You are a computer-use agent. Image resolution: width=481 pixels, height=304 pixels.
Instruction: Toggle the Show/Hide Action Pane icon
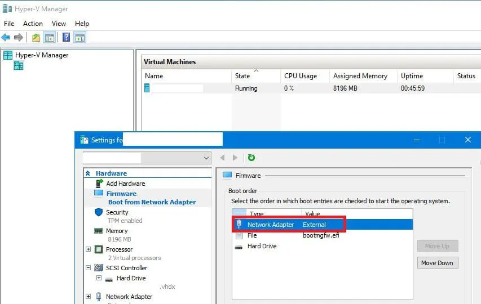80,38
